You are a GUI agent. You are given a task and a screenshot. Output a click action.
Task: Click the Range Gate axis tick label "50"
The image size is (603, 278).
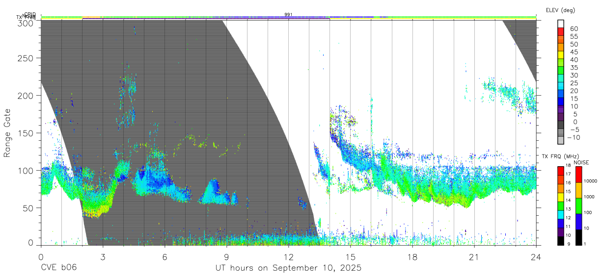coord(28,207)
